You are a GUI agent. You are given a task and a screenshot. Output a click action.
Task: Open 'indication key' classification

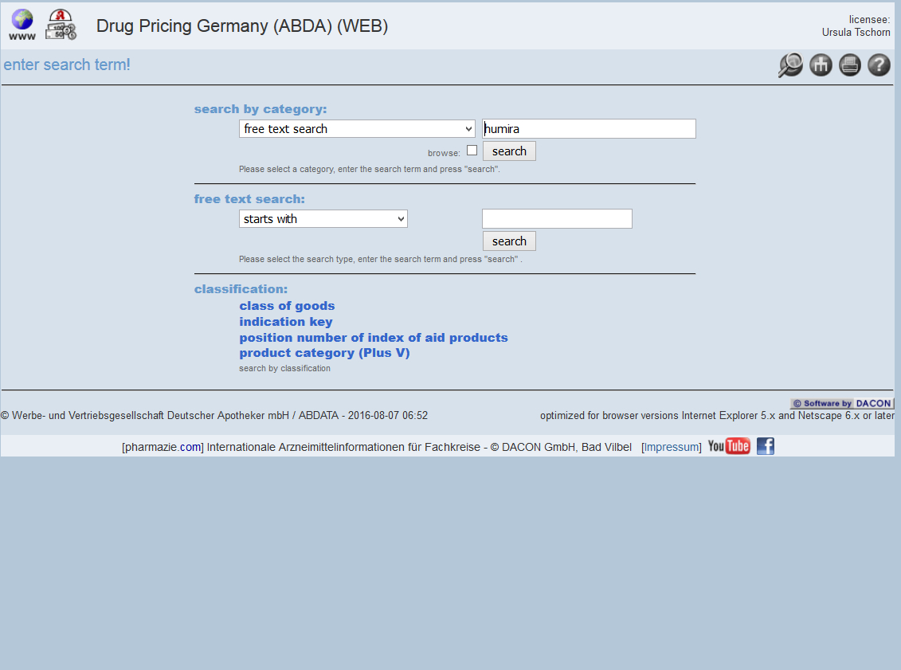pyautogui.click(x=286, y=322)
